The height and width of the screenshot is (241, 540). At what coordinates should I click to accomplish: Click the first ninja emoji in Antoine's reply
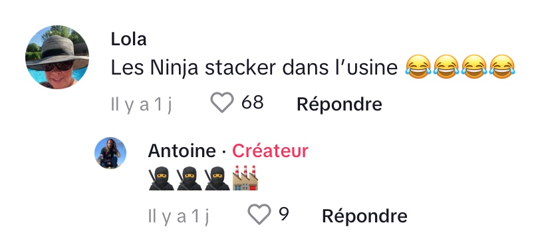coord(161,178)
